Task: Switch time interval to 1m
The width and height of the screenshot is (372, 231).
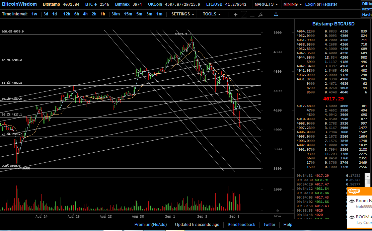Action: point(159,14)
